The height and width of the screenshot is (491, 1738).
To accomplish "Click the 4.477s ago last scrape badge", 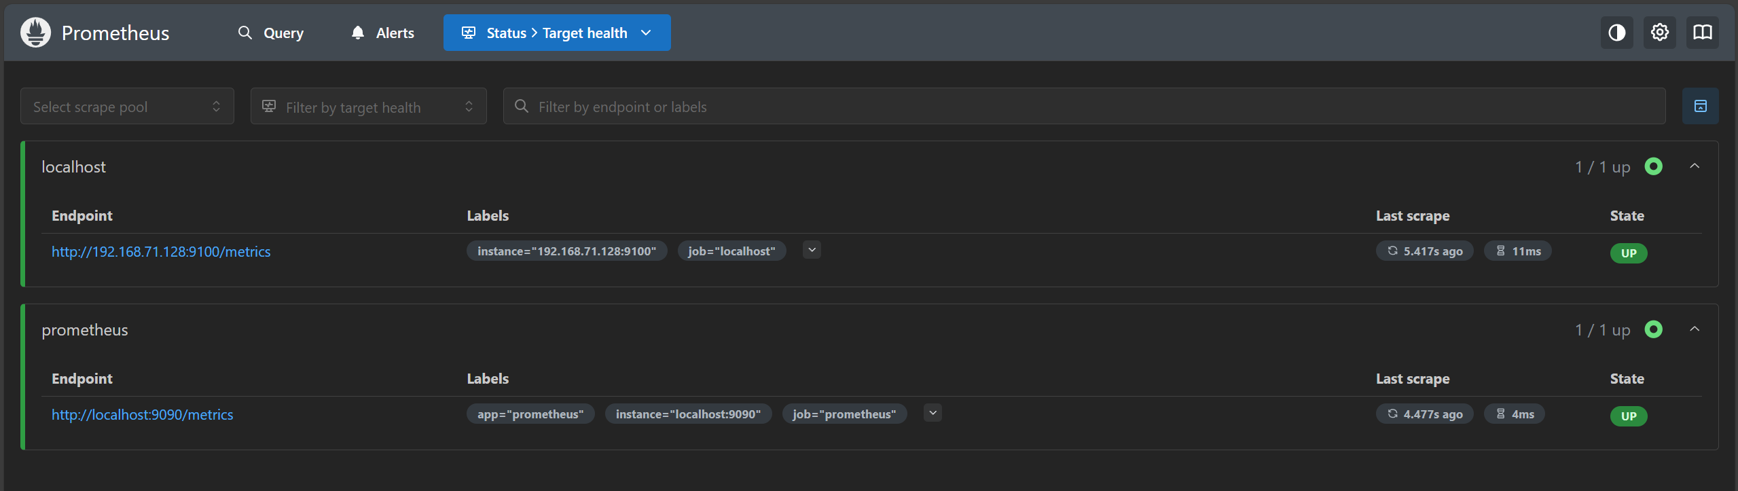I will (1424, 414).
